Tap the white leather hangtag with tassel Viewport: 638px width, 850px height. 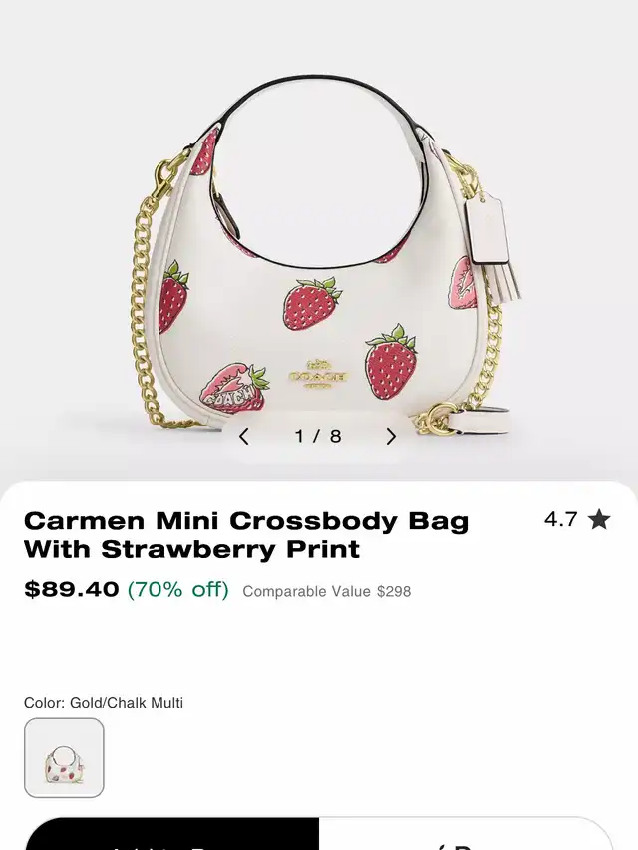click(x=489, y=238)
